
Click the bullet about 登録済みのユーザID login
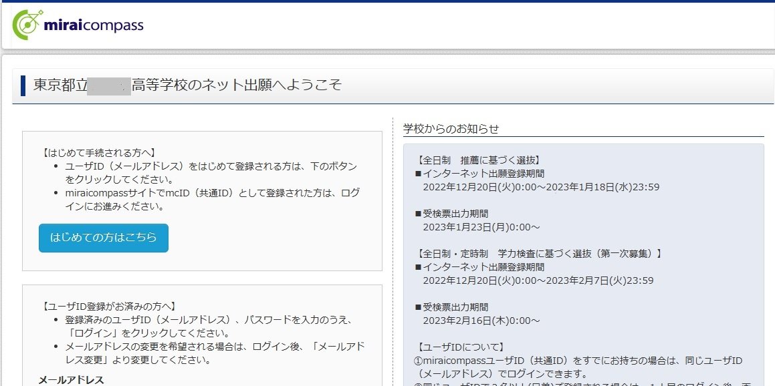(207, 326)
